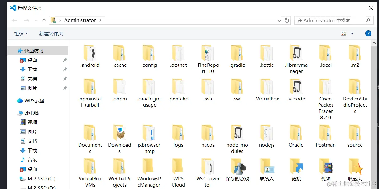Click the back navigation arrow
The width and height of the screenshot is (379, 189).
(x=14, y=20)
